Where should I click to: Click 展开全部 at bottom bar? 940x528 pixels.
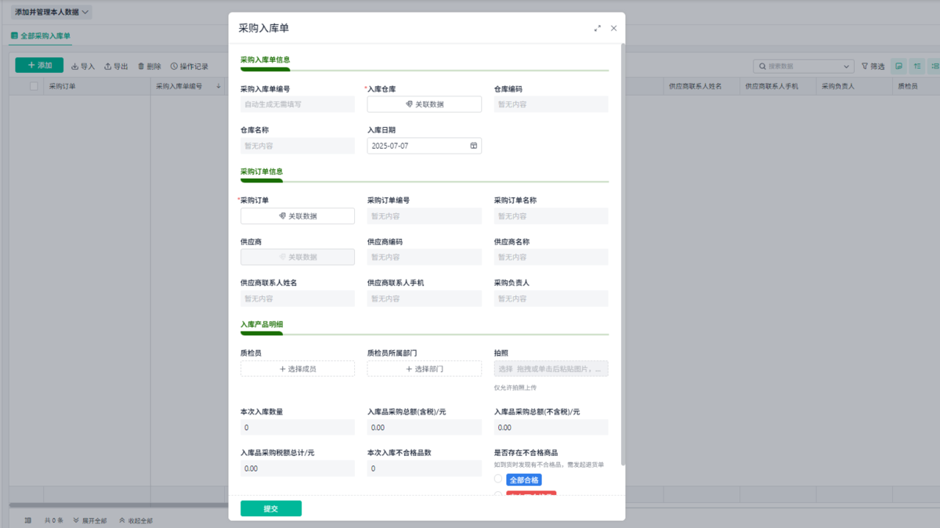click(x=90, y=520)
